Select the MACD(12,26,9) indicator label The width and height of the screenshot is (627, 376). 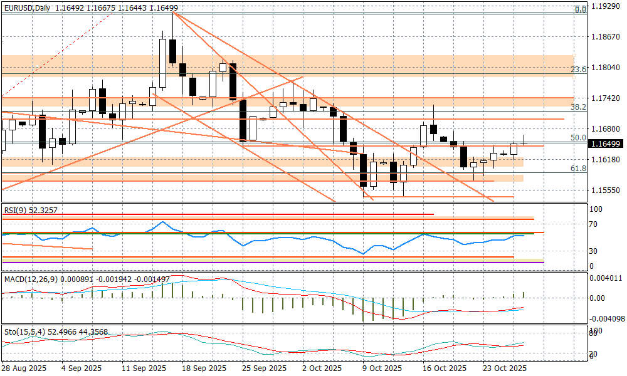[x=30, y=278]
